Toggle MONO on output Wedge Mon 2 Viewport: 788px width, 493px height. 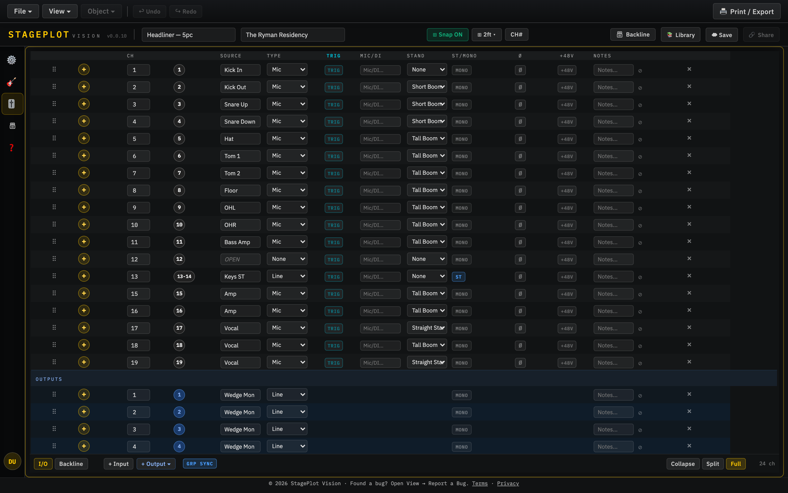coord(461,412)
